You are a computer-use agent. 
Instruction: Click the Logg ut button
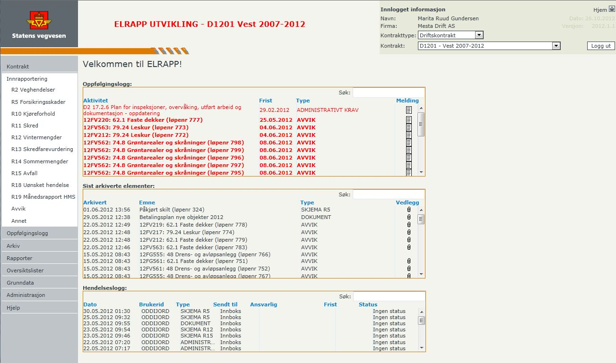601,46
